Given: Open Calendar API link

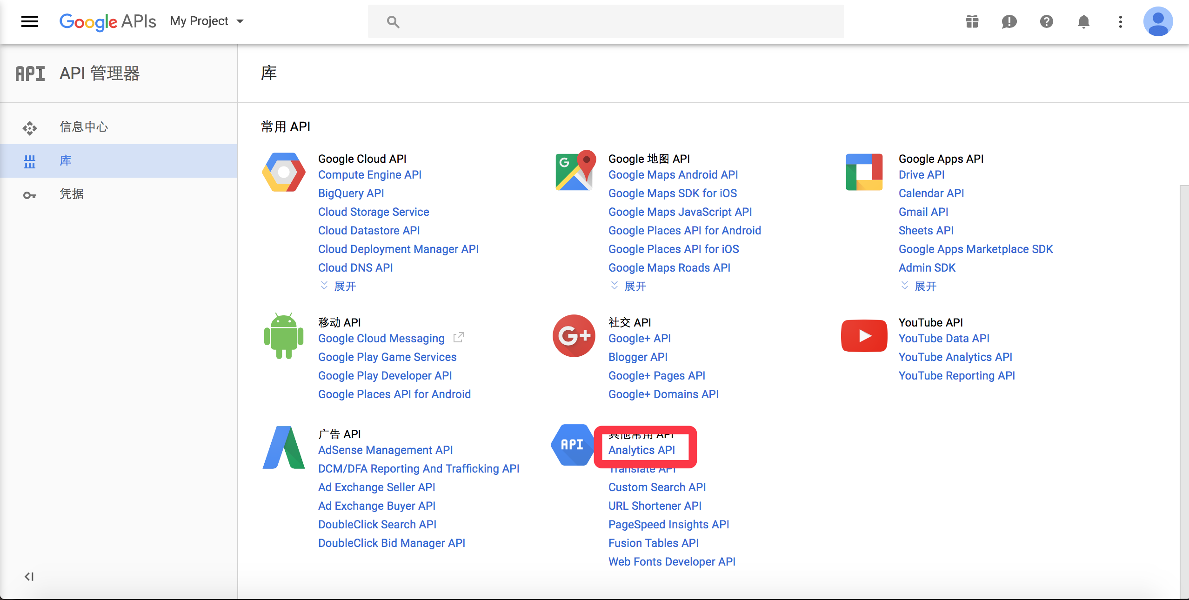Looking at the screenshot, I should [x=931, y=193].
